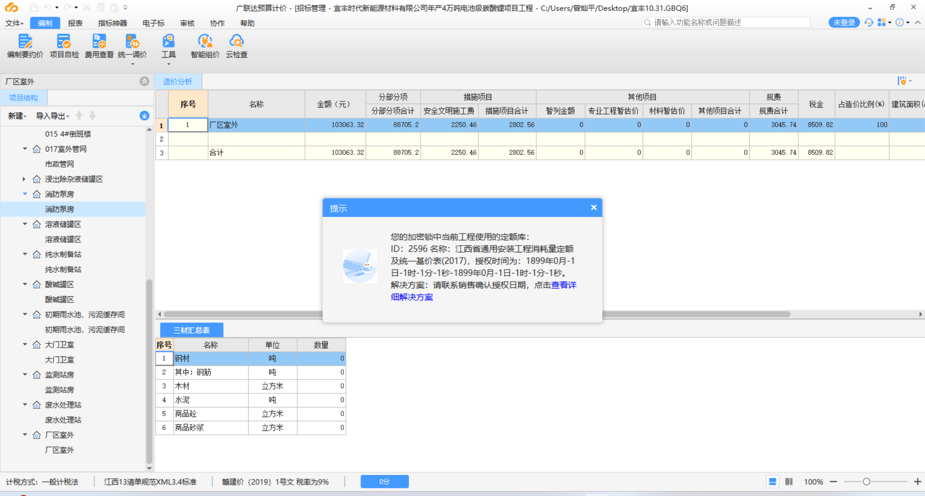Click the function search input field
The height and width of the screenshot is (496, 925).
point(727,23)
